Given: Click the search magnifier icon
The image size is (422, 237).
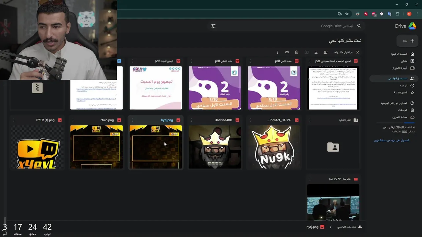Looking at the screenshot, I should click(x=359, y=26).
